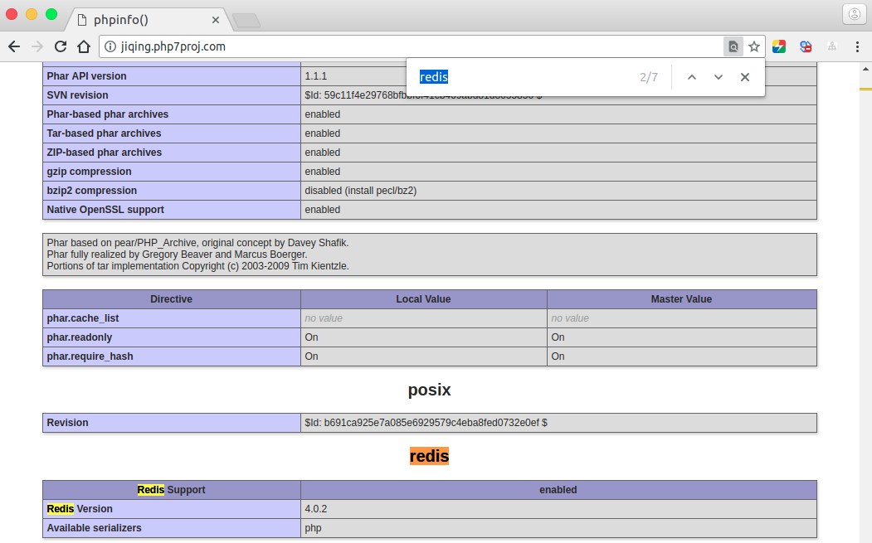Open a new tab
This screenshot has height=543, width=872.
(246, 21)
